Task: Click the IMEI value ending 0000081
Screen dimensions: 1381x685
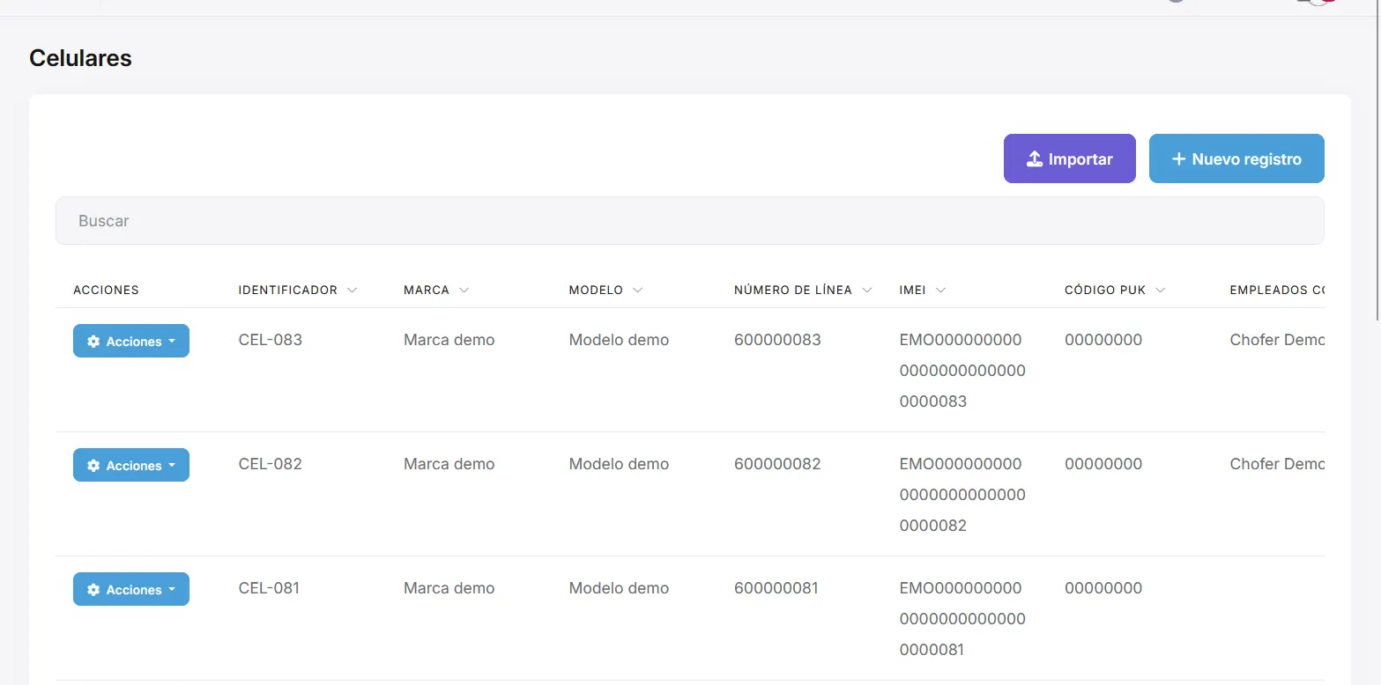Action: pyautogui.click(x=962, y=619)
